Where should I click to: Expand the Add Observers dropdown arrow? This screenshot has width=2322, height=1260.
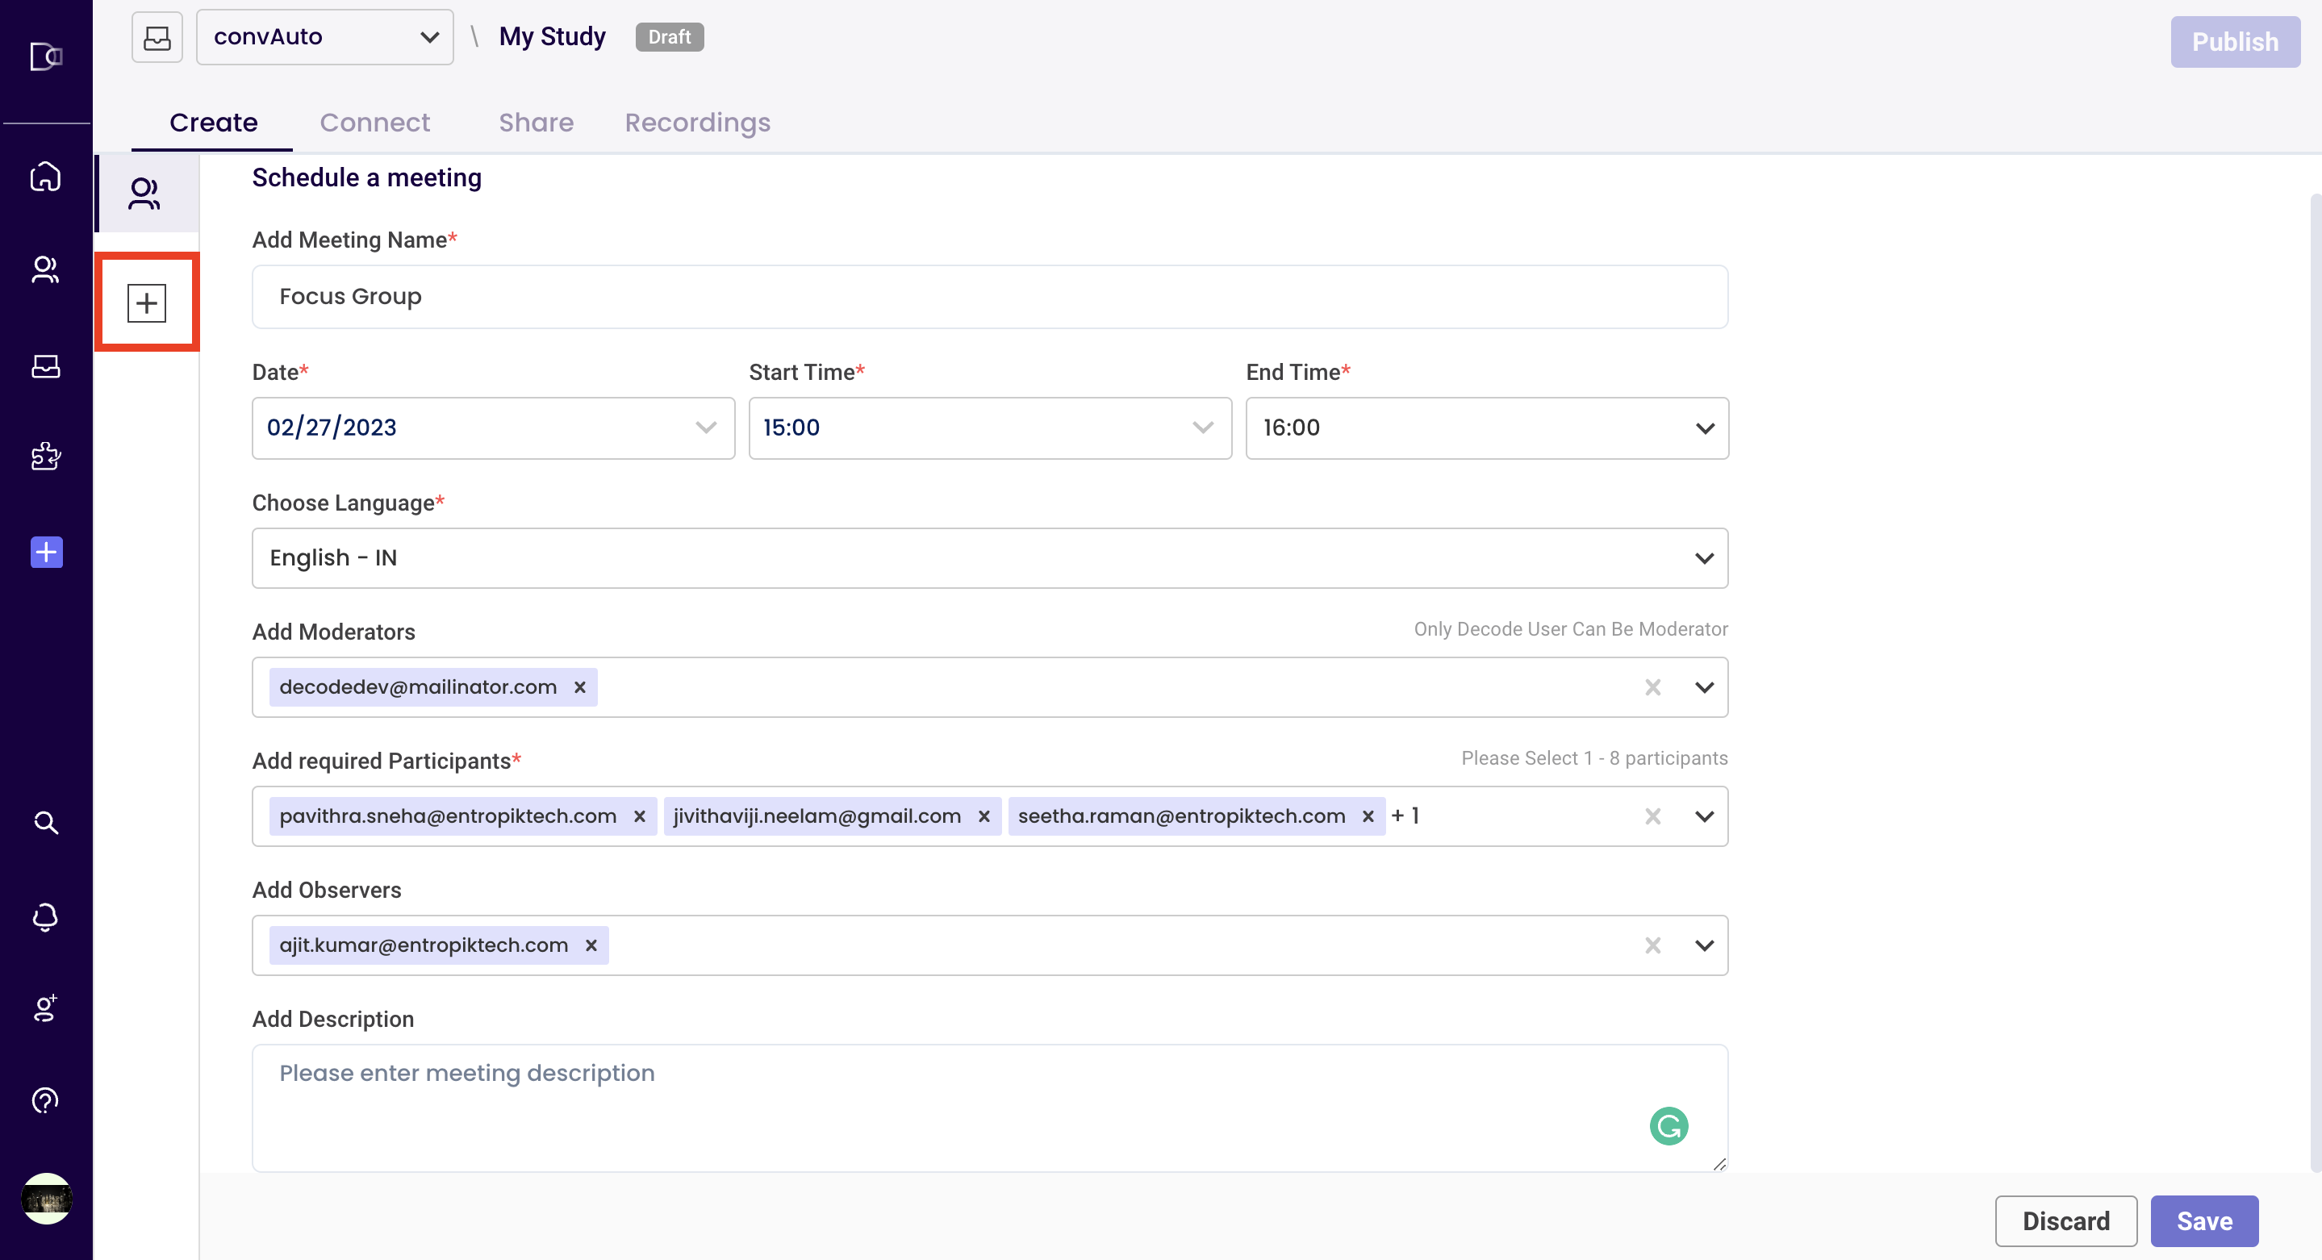tap(1704, 945)
